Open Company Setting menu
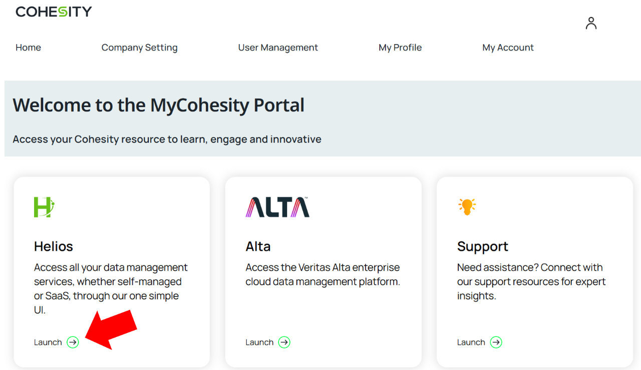 click(x=139, y=47)
